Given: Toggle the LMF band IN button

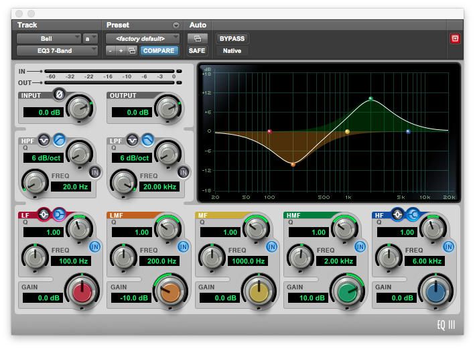Looking at the screenshot, I should click(x=183, y=247).
